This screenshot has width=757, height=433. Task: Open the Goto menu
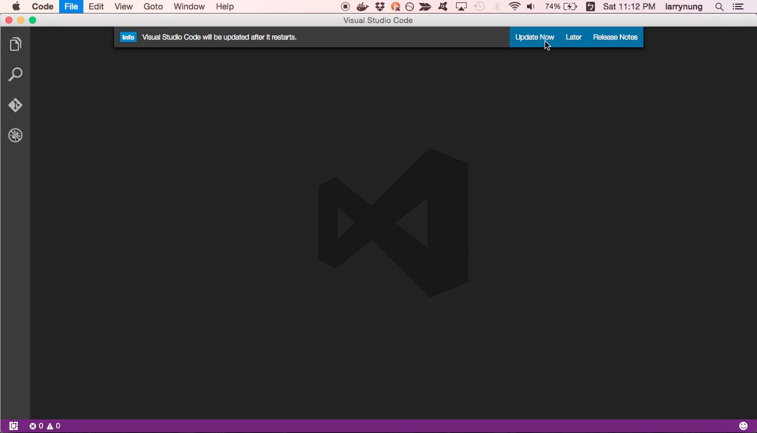click(153, 6)
